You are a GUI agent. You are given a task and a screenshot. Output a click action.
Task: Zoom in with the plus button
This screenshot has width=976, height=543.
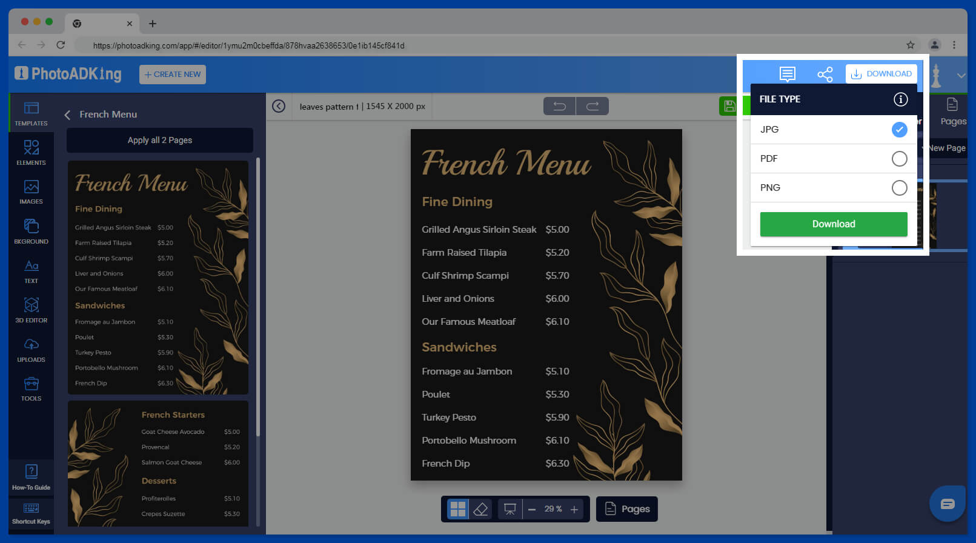click(574, 510)
